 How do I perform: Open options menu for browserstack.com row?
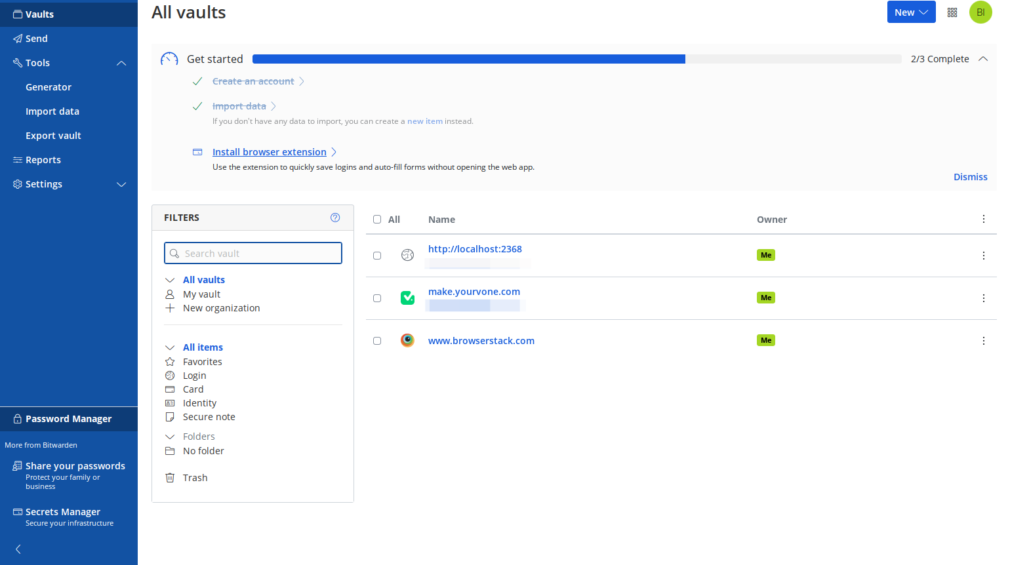point(984,341)
